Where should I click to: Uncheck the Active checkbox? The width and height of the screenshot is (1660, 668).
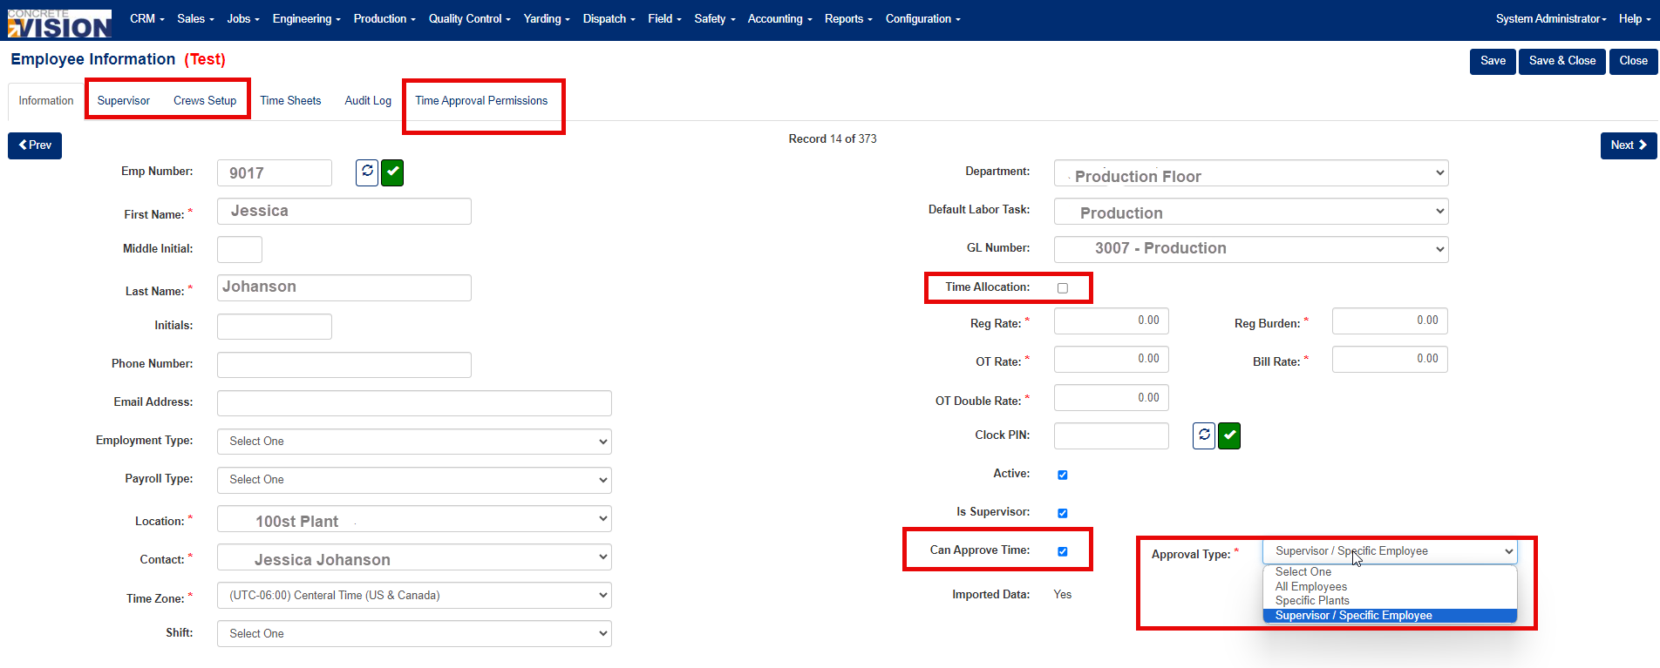pyautogui.click(x=1063, y=475)
